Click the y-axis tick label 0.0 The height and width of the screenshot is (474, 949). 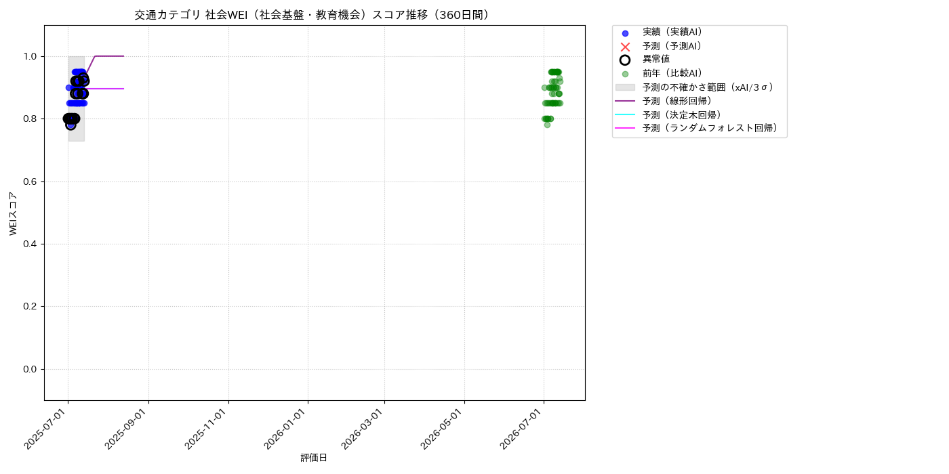29,369
